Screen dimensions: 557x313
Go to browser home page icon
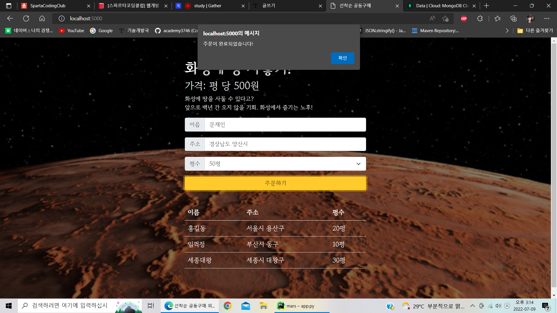42,19
